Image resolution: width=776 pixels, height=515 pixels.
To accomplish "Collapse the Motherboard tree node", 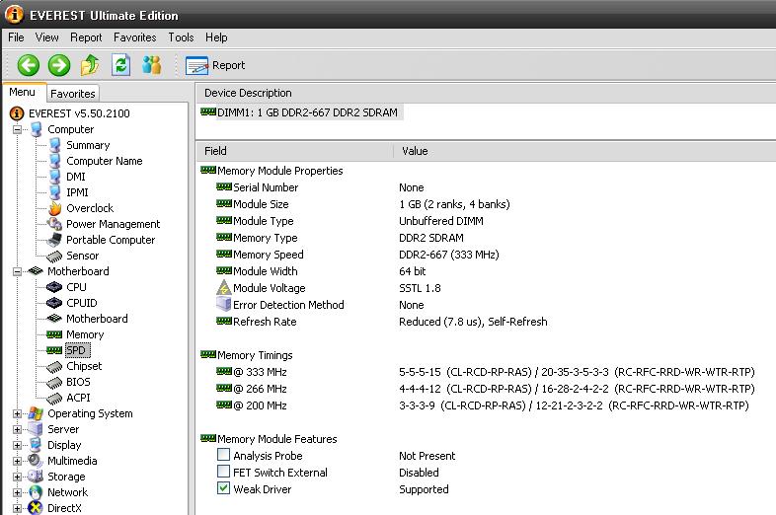I will (18, 271).
